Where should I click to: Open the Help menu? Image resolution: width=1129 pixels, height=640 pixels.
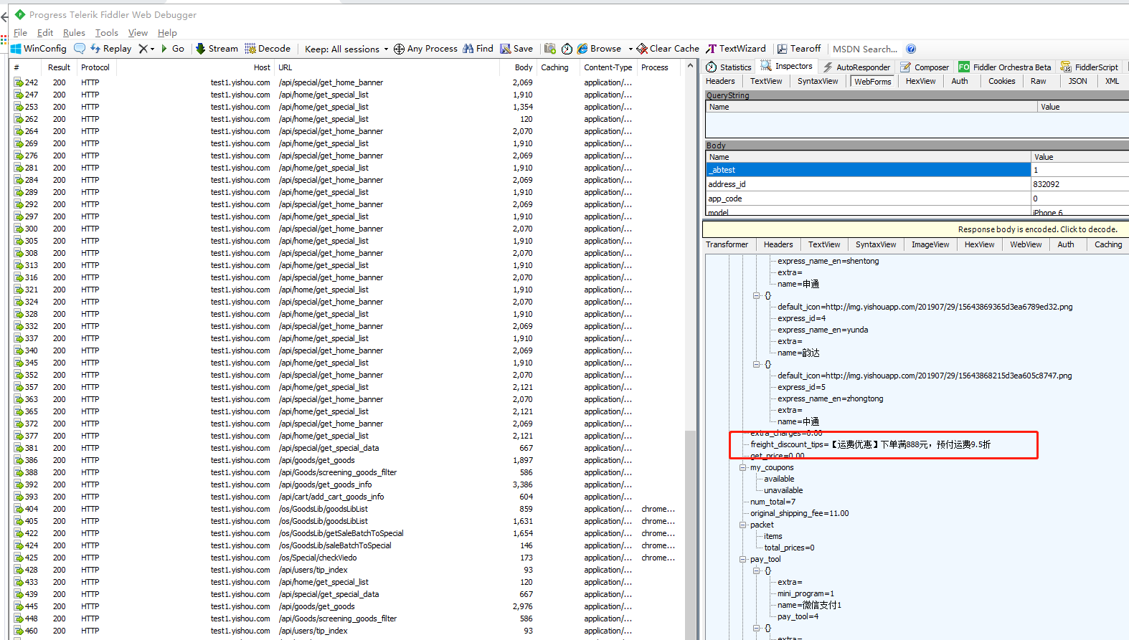167,32
